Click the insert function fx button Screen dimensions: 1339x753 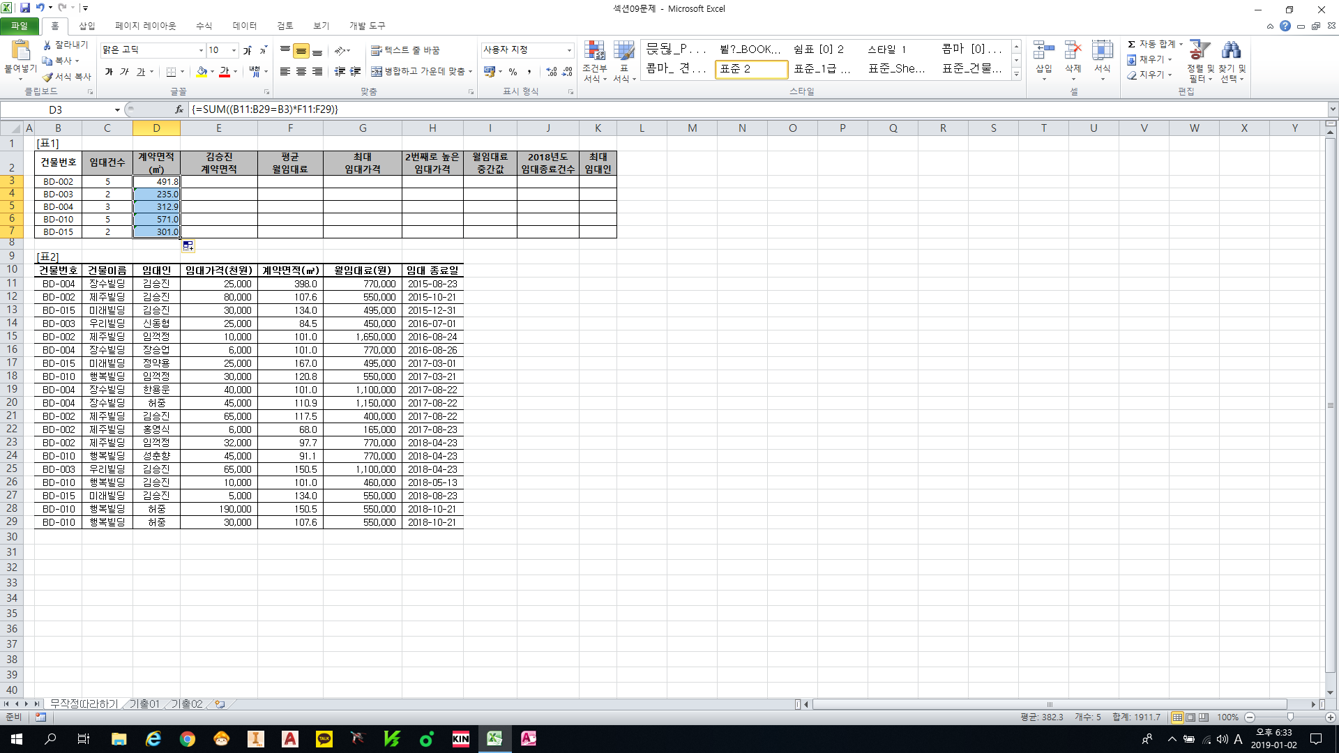point(179,109)
